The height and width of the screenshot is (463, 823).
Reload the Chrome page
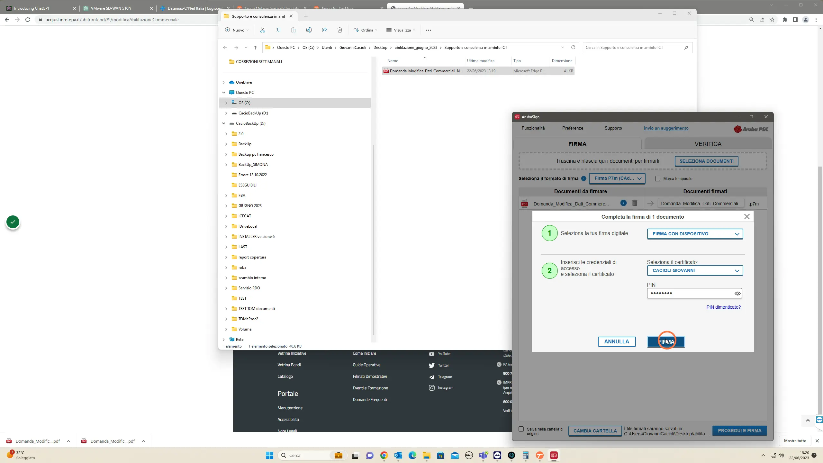coord(28,20)
